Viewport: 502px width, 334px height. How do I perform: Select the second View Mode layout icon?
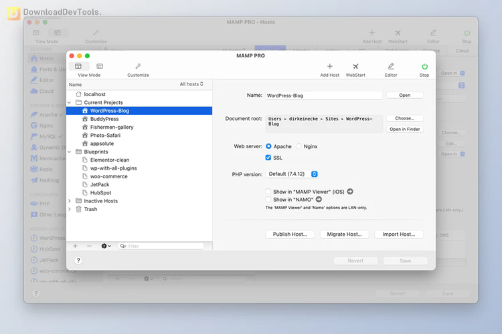(x=100, y=66)
